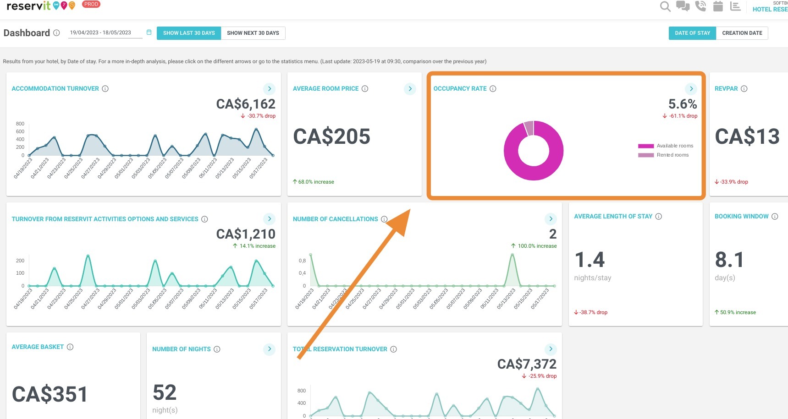The width and height of the screenshot is (788, 419).
Task: Click the Accommodation Turnover title
Action: (x=55, y=88)
